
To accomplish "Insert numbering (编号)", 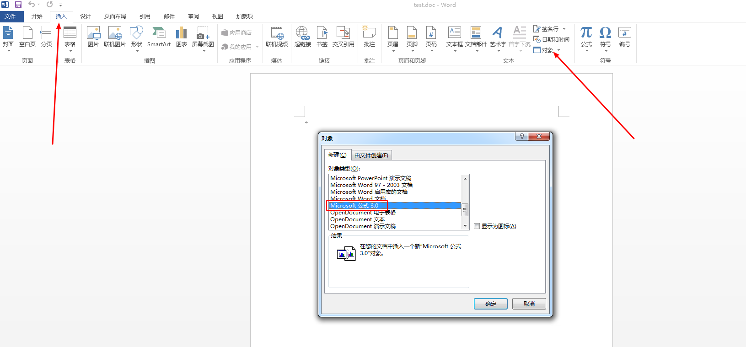I will pos(625,37).
